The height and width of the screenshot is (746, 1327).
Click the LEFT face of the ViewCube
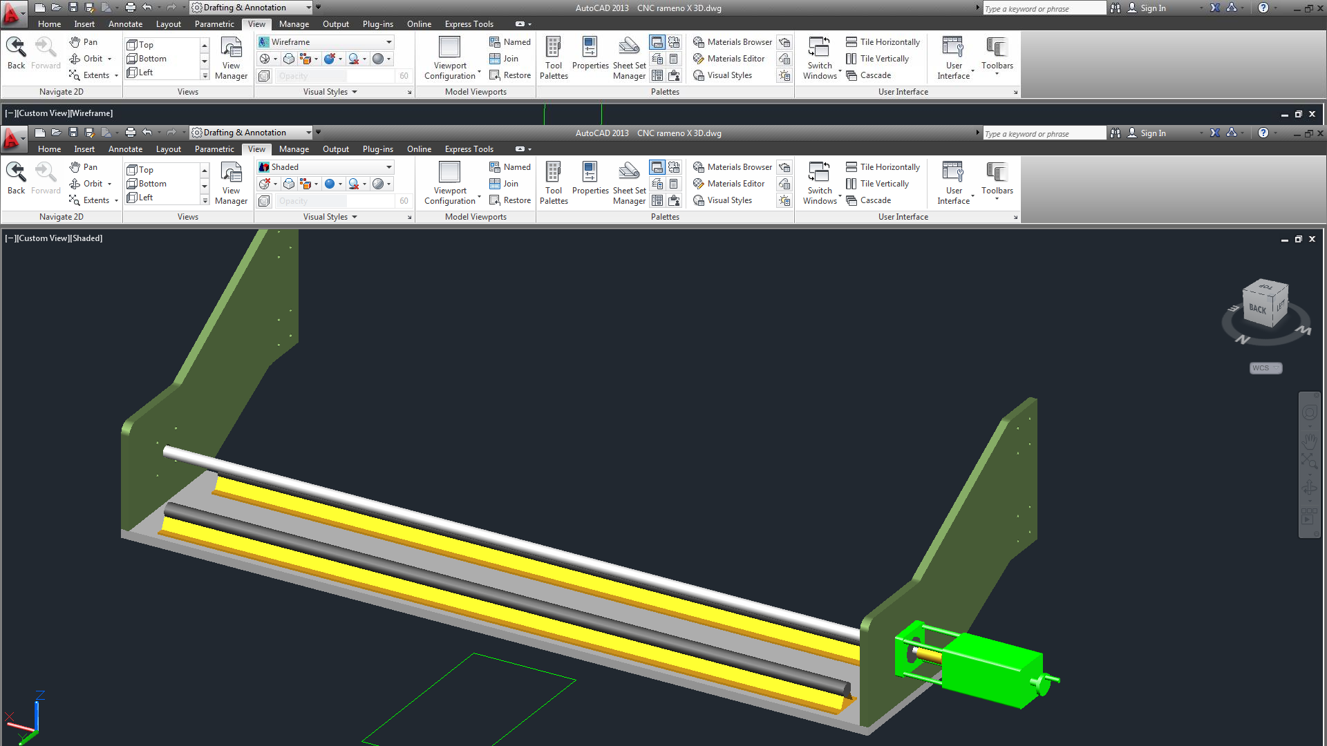[x=1280, y=305]
